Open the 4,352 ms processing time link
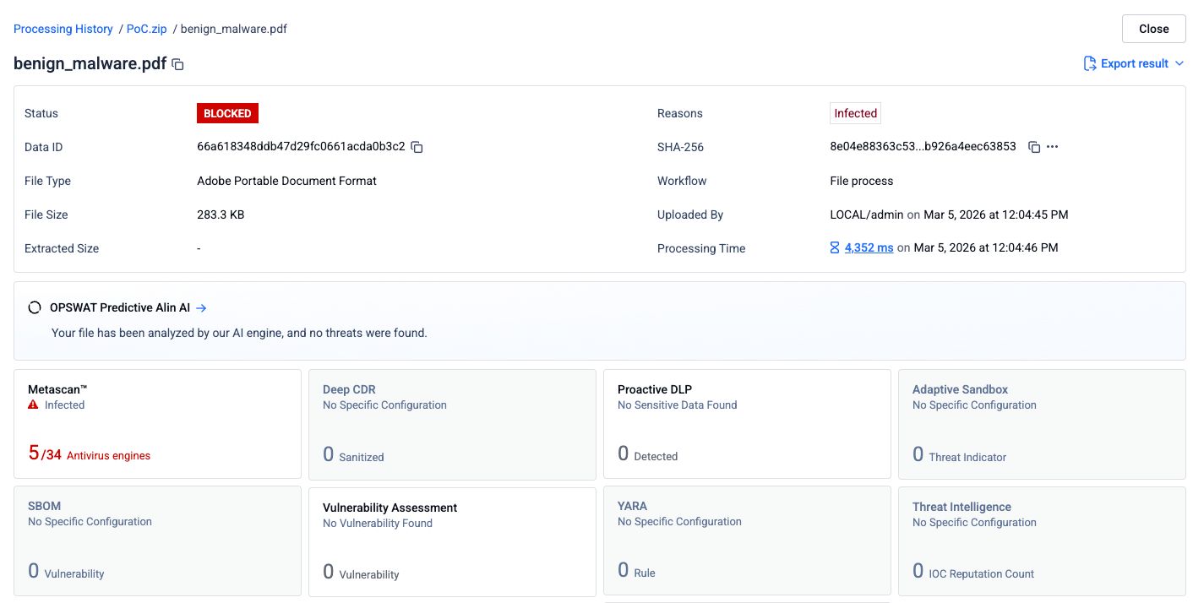The height and width of the screenshot is (603, 1193). 869,248
